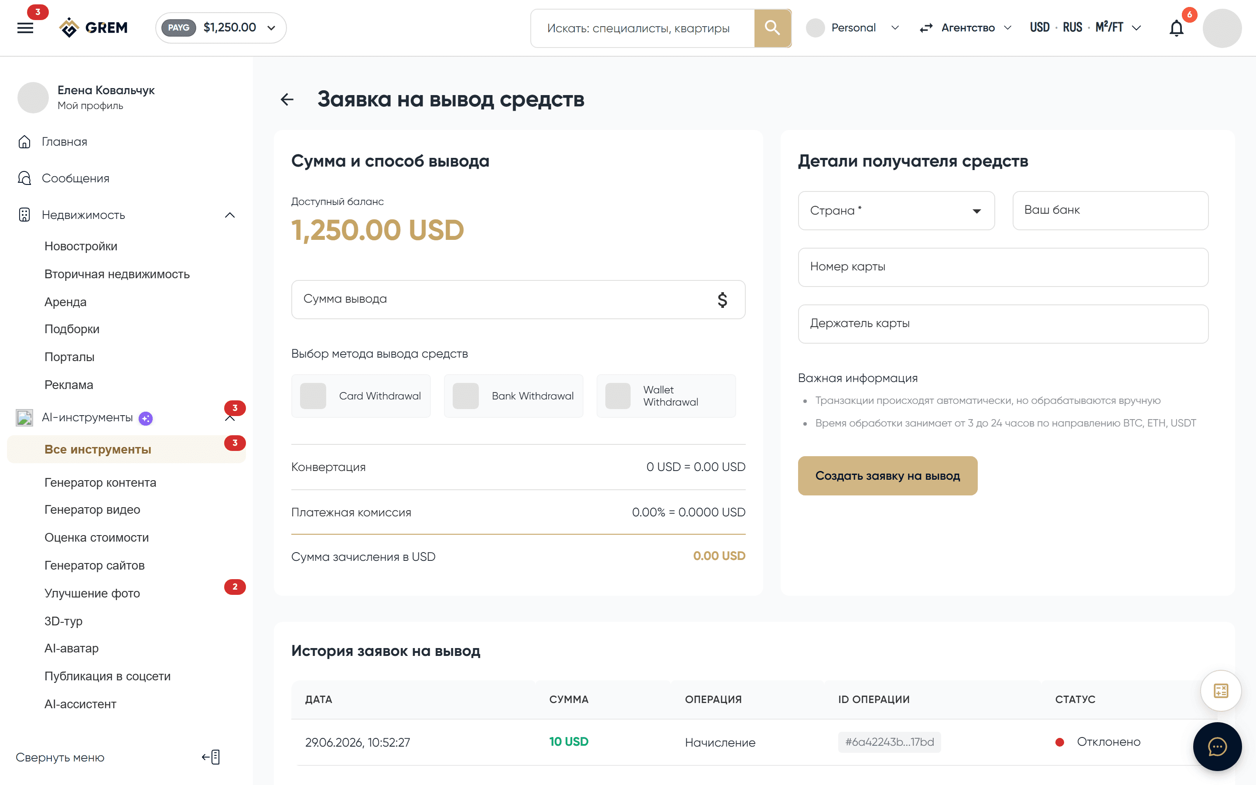Go back with the left arrow
1256x785 pixels.
pos(287,99)
